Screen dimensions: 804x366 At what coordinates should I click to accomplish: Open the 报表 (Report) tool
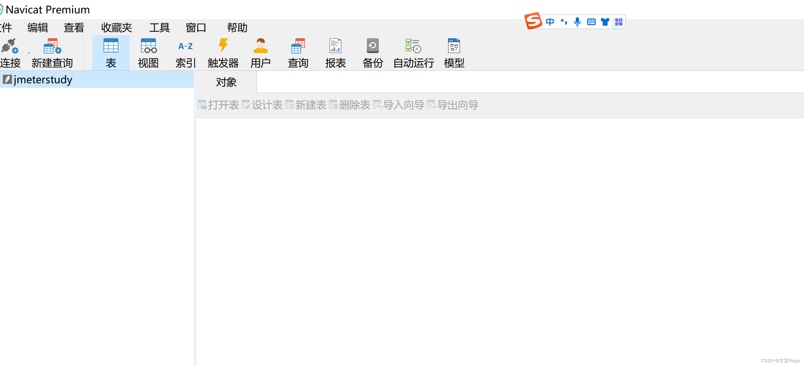coord(335,52)
